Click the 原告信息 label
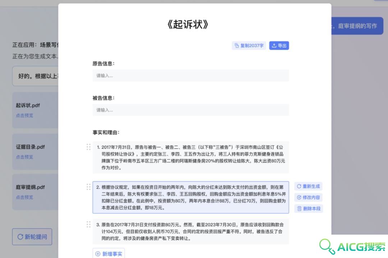 tap(103, 64)
